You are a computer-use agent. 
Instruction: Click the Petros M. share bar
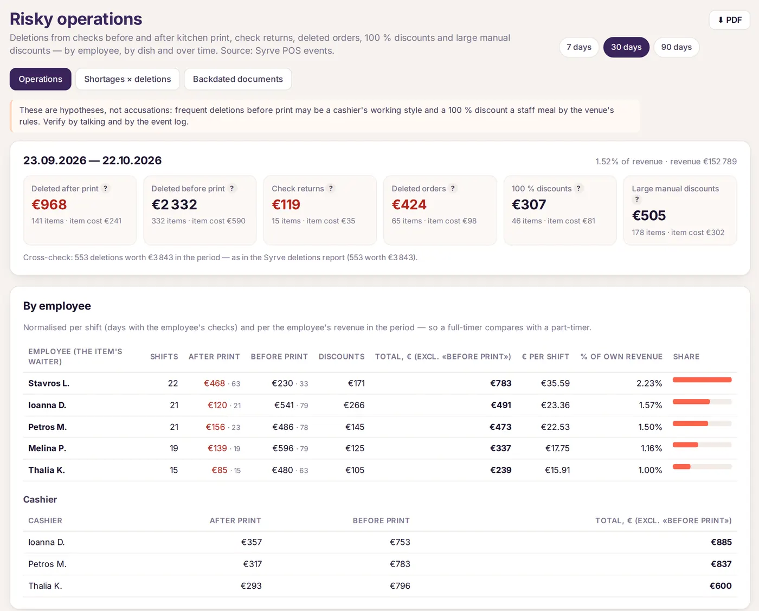coord(702,423)
